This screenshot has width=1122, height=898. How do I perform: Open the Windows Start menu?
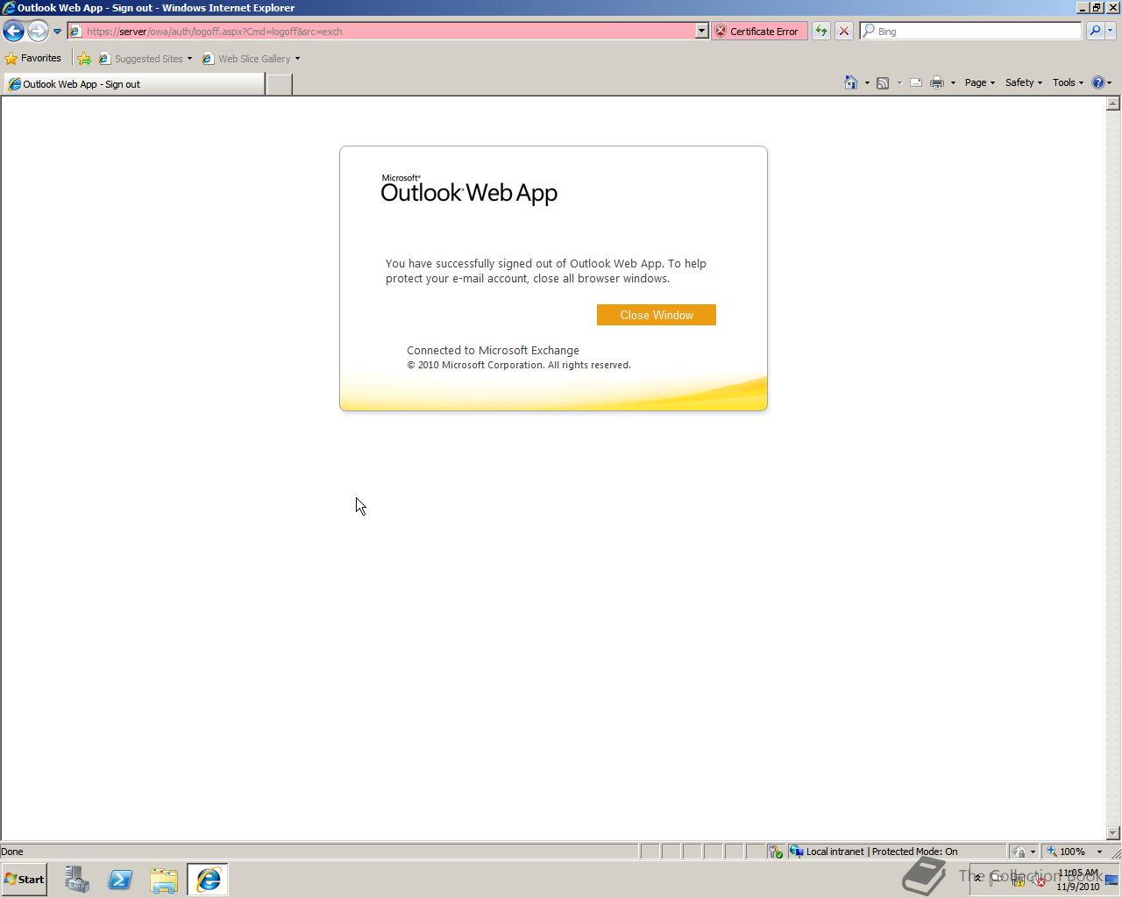[x=25, y=880]
